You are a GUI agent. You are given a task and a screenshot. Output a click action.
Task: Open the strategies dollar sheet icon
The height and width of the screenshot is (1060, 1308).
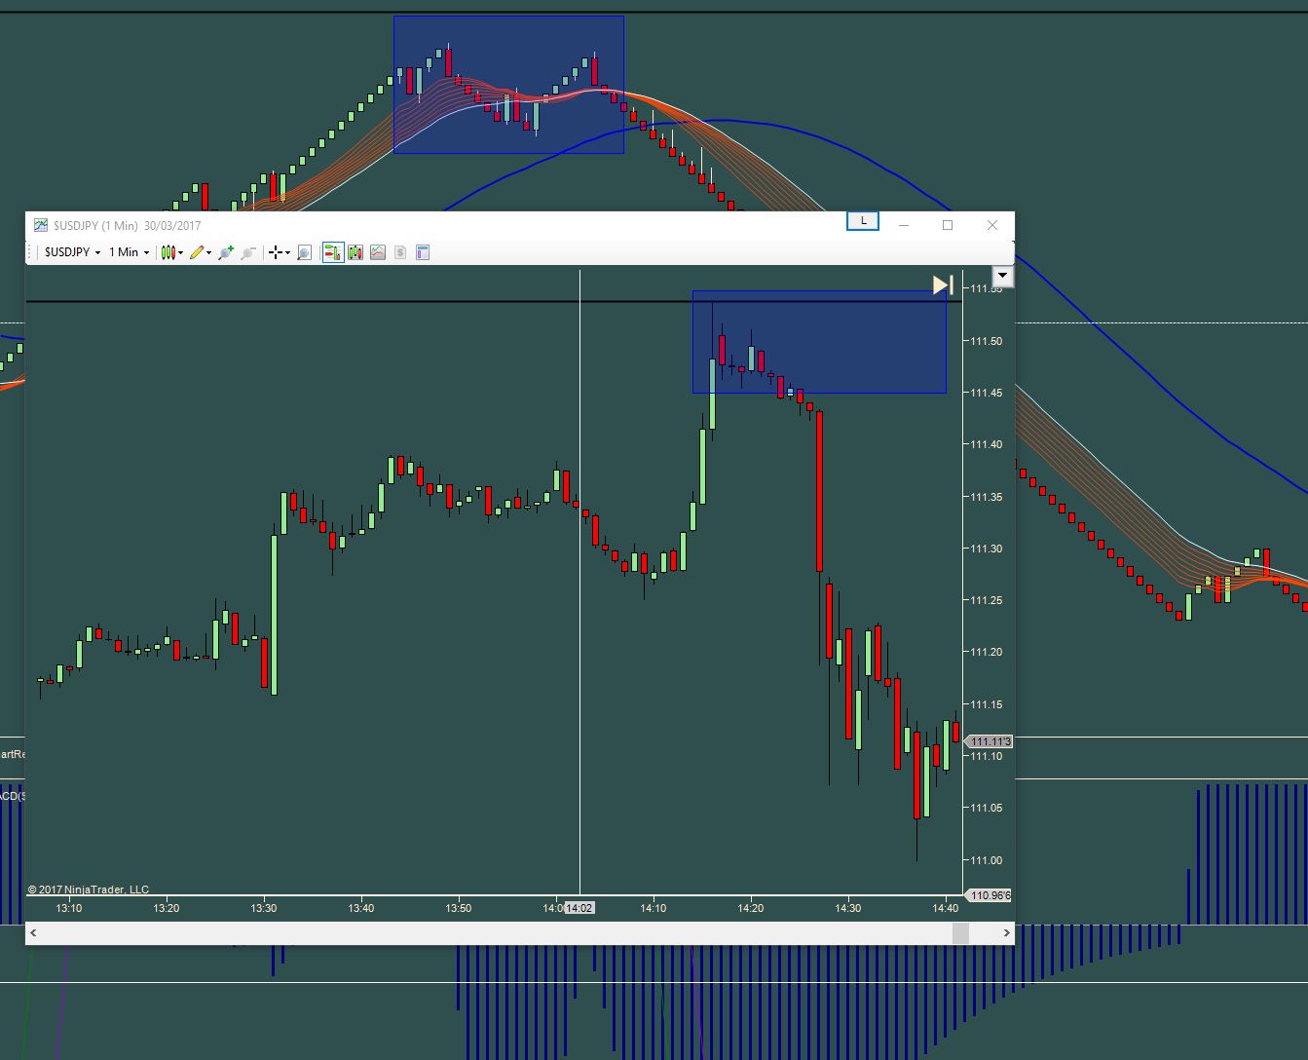click(x=400, y=252)
